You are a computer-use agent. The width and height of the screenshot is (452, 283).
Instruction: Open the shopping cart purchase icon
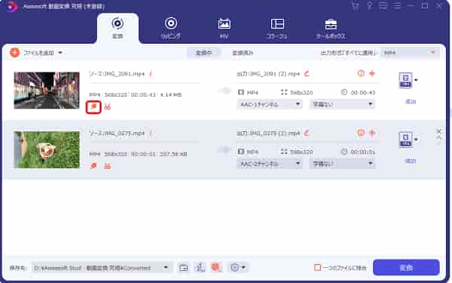coord(356,6)
